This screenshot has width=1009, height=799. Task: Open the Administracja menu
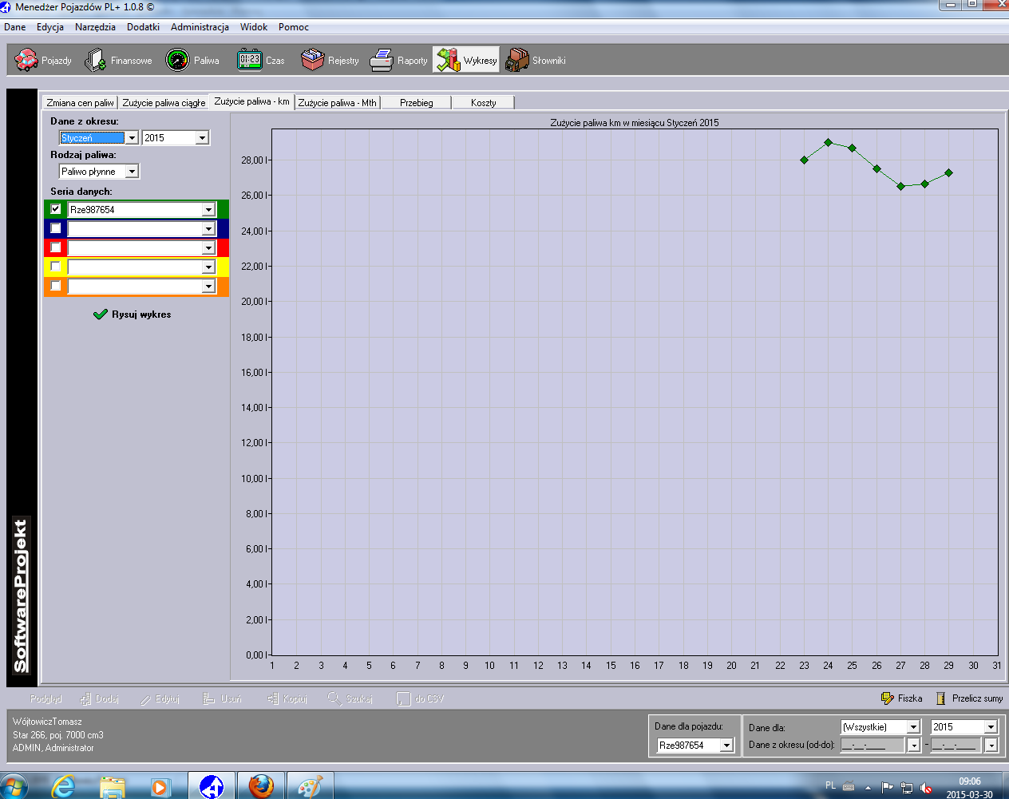click(x=200, y=27)
